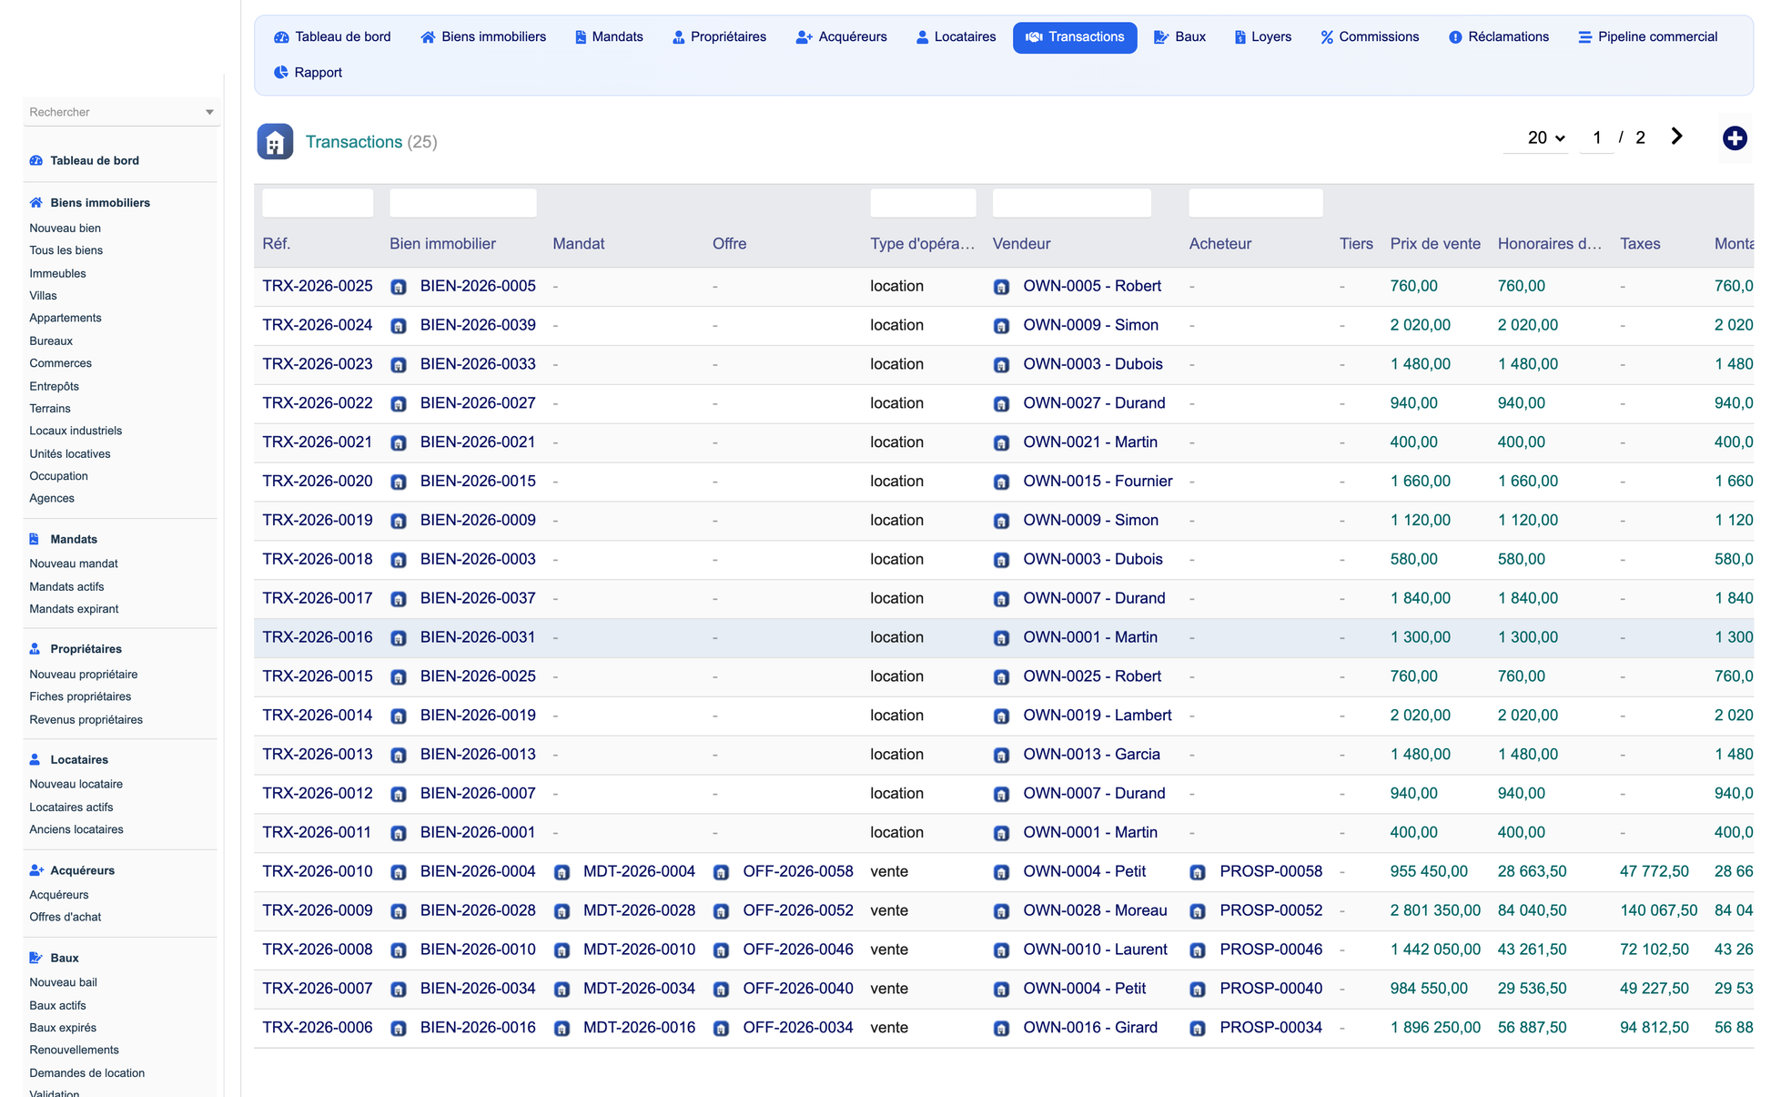Go to next page arrow
1771x1097 pixels.
coord(1676,137)
